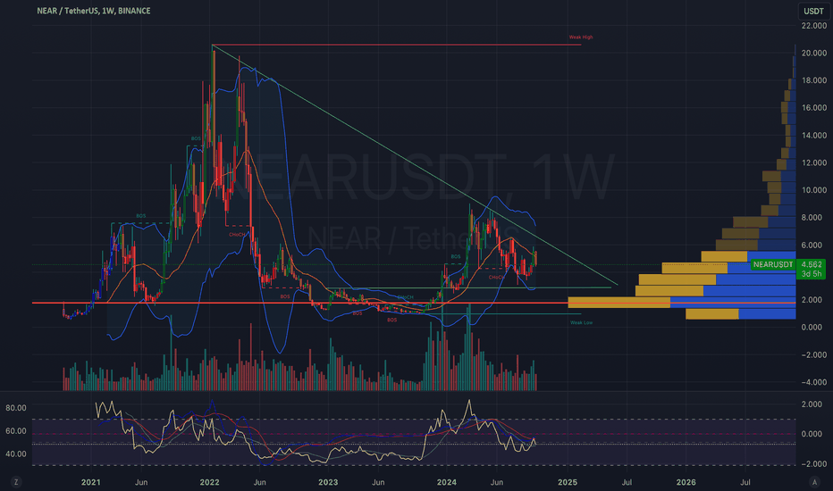Click the 16.000 price axis label

814,108
